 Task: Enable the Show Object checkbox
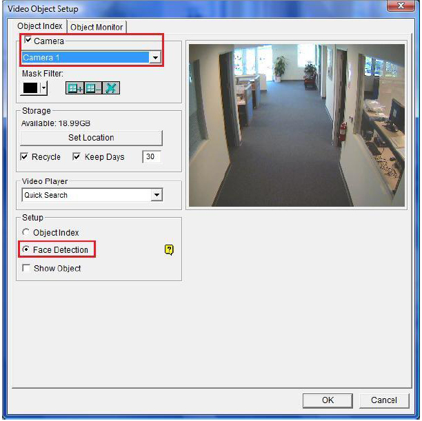point(26,268)
